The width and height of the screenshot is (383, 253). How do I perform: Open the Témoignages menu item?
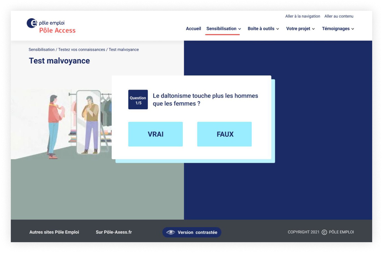click(336, 29)
